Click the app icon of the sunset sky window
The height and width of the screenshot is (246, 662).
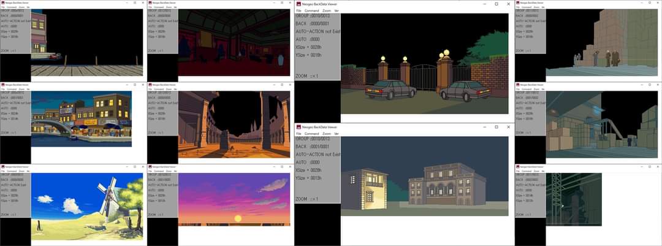[150, 166]
